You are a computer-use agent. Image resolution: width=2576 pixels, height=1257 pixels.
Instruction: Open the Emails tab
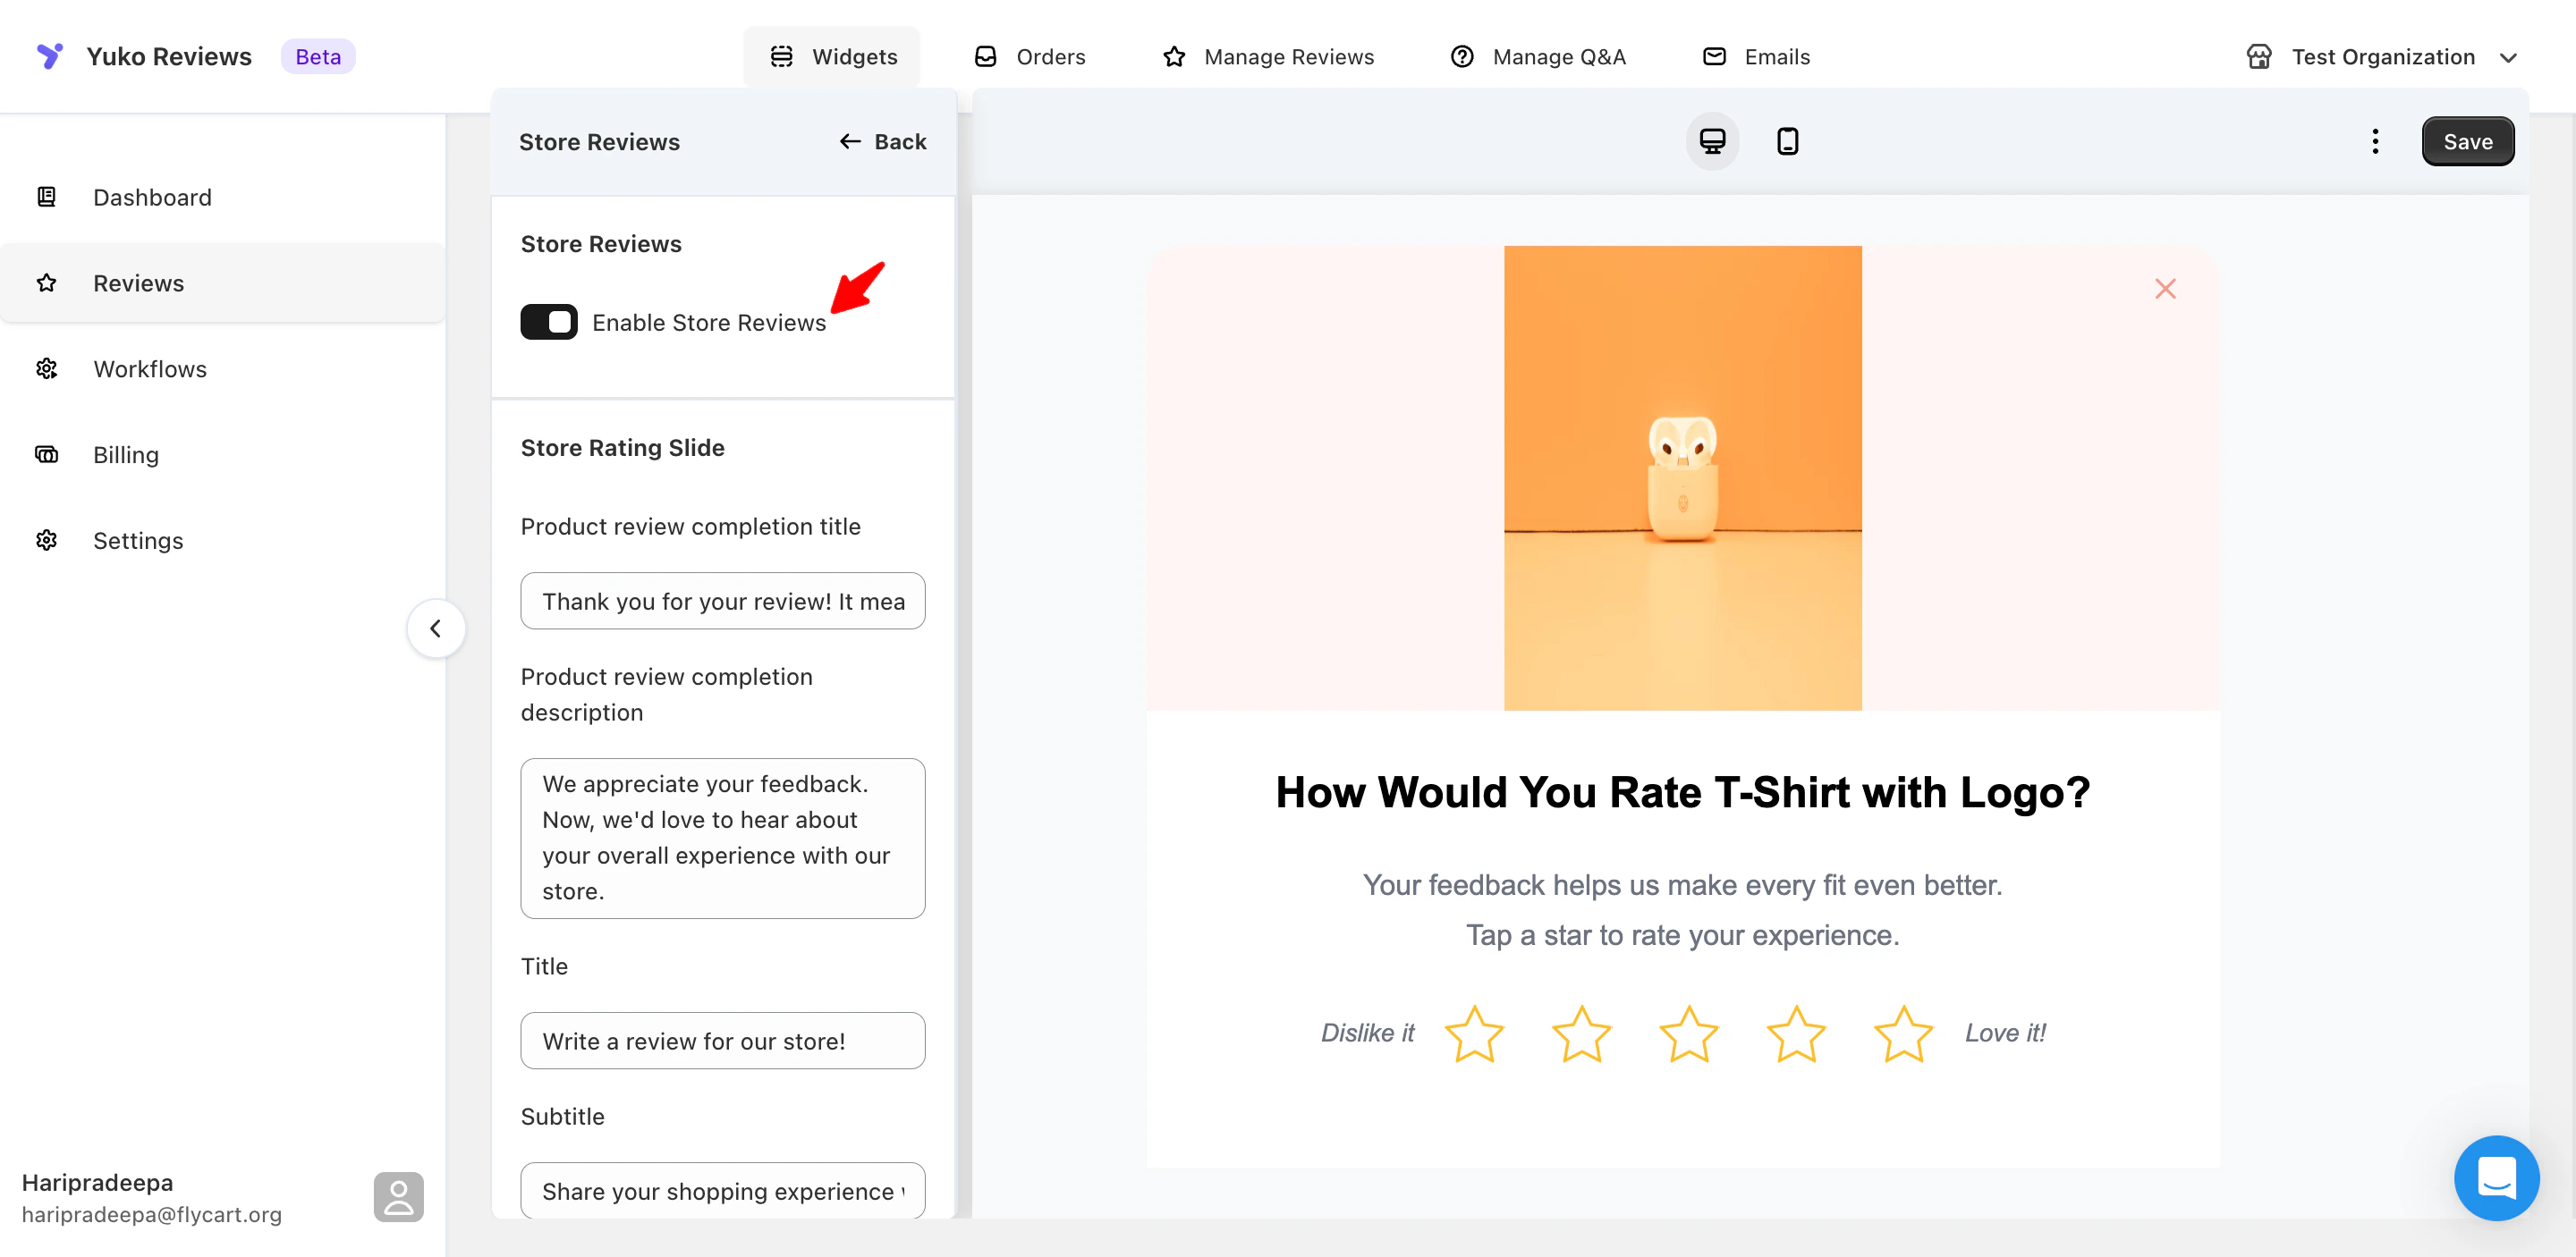click(1756, 57)
